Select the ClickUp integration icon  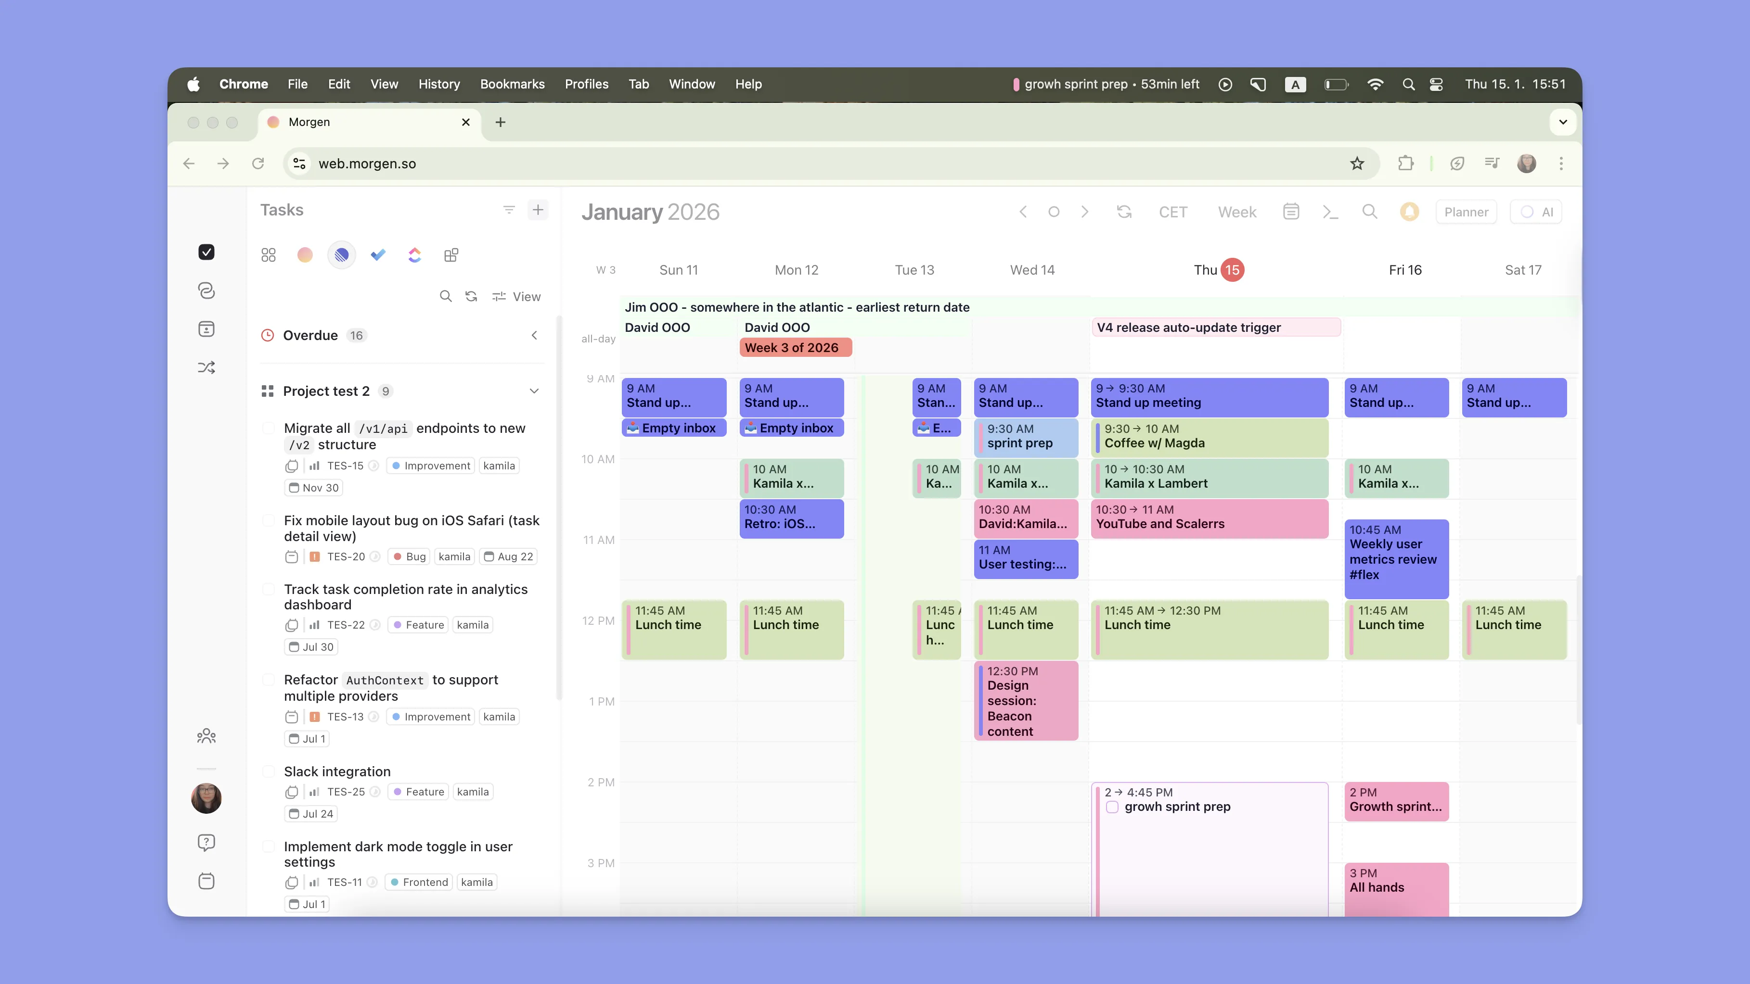tap(414, 255)
